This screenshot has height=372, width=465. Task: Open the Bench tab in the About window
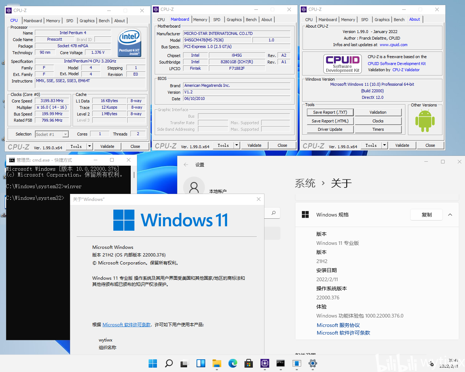[399, 20]
